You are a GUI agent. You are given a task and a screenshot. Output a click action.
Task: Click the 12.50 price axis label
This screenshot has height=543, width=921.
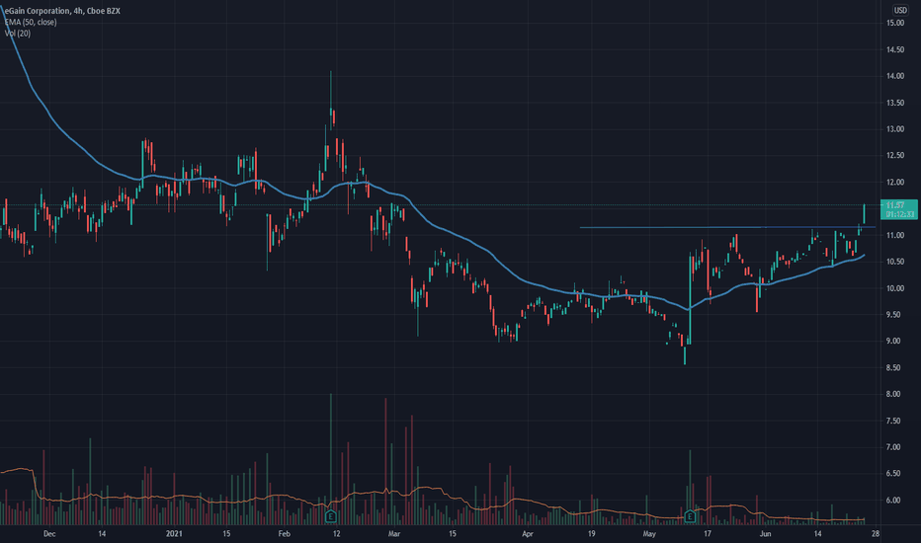pos(895,156)
